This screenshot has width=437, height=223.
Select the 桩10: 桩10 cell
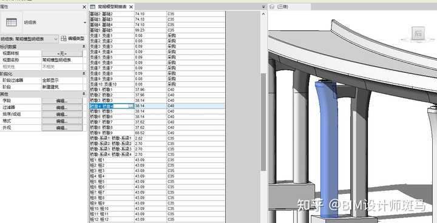click(112, 208)
